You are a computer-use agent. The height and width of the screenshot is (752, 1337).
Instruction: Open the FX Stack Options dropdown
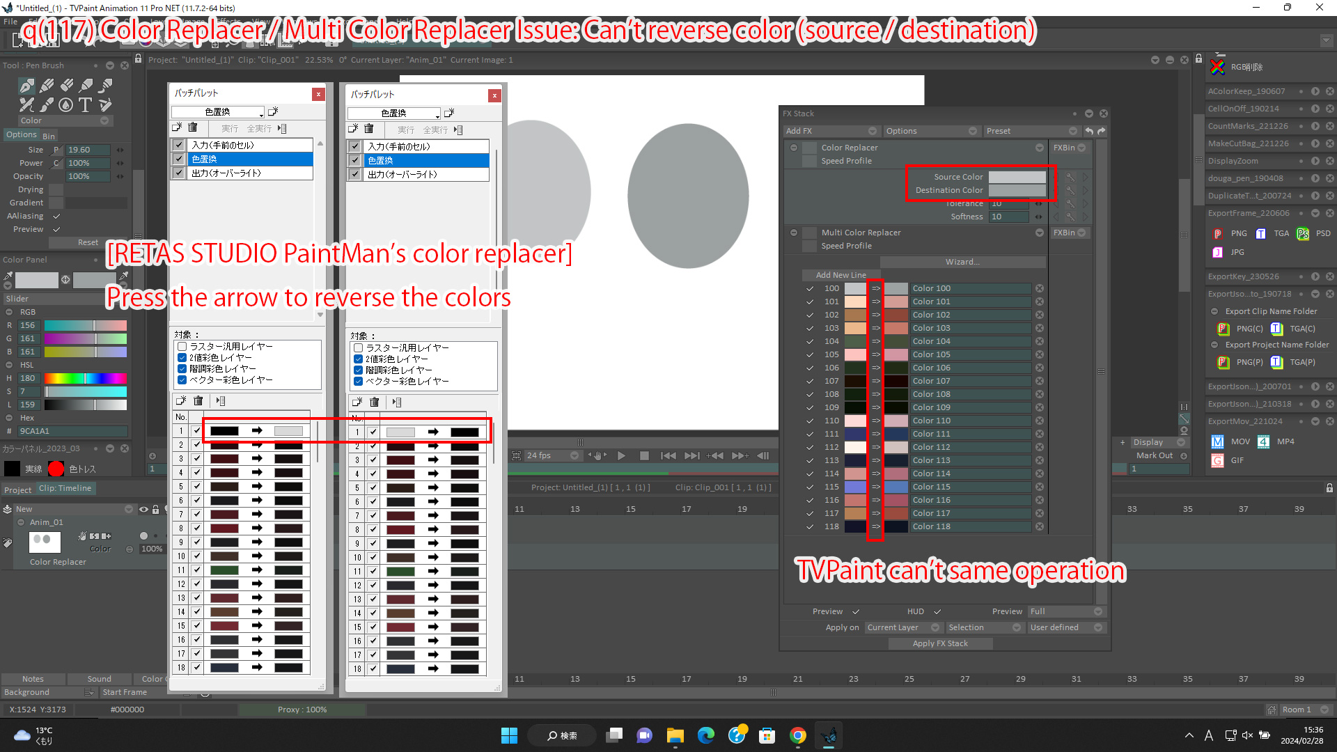pyautogui.click(x=932, y=131)
